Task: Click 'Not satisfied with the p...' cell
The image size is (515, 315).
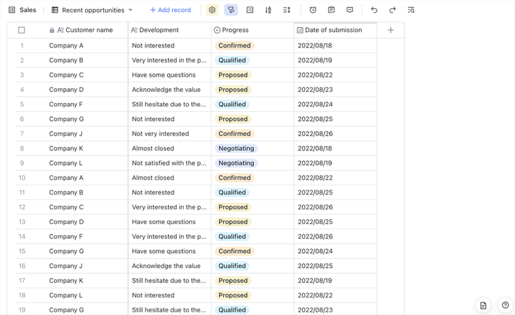Action: click(x=169, y=163)
